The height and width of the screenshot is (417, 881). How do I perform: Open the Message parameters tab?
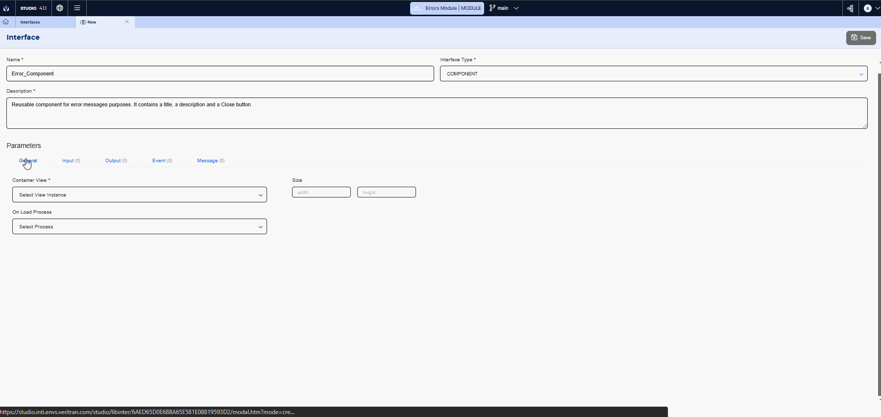pos(211,161)
